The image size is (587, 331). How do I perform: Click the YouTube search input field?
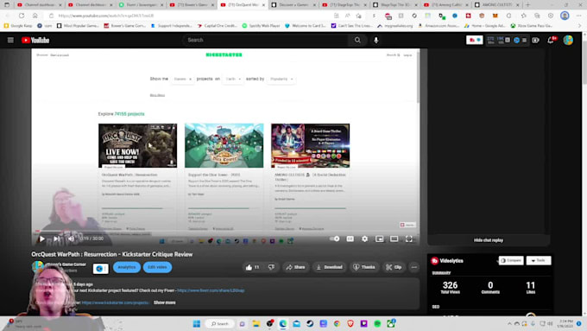click(x=266, y=40)
